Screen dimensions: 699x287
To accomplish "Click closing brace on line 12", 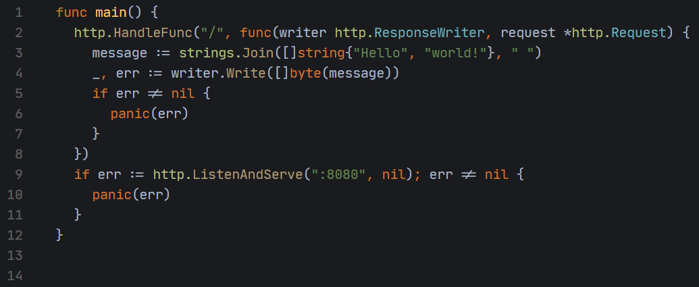I will [x=59, y=235].
